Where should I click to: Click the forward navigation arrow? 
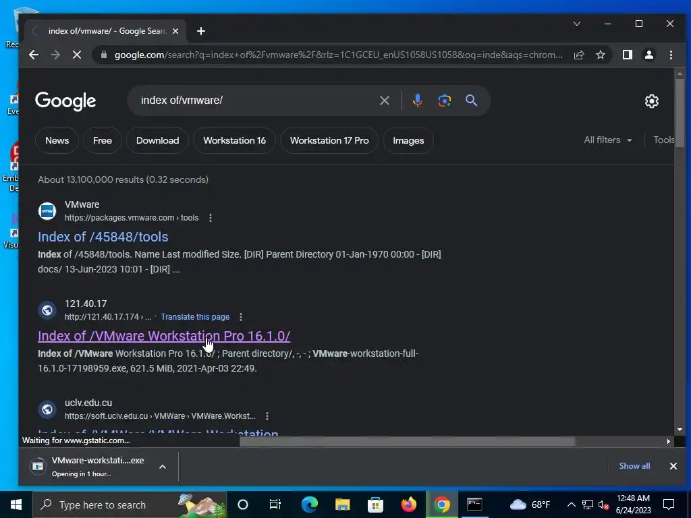click(x=55, y=55)
